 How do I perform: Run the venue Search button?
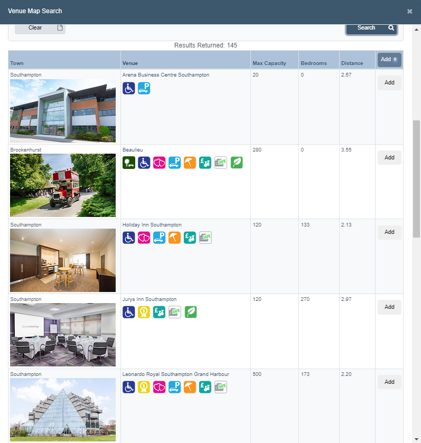pos(371,29)
